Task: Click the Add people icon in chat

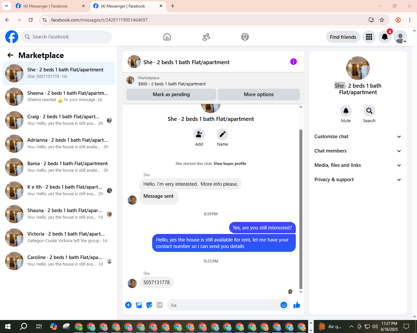Action: [199, 134]
